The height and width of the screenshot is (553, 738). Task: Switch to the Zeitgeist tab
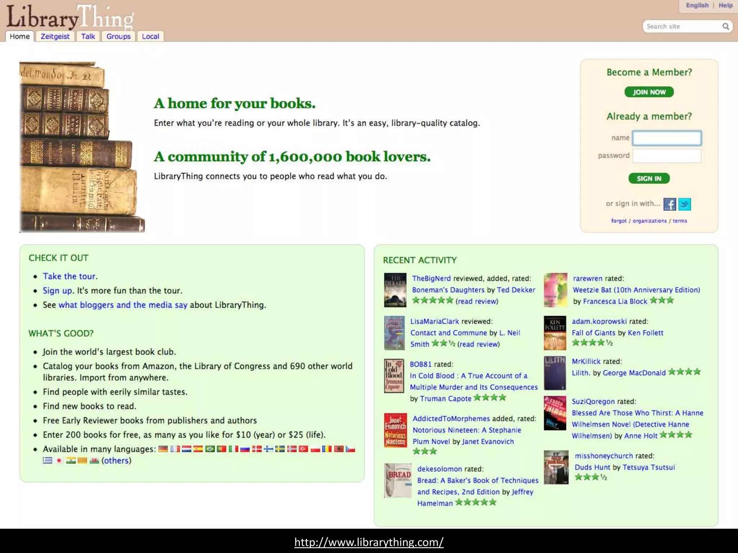click(55, 36)
